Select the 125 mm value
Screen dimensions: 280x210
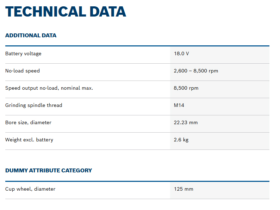coord(183,189)
